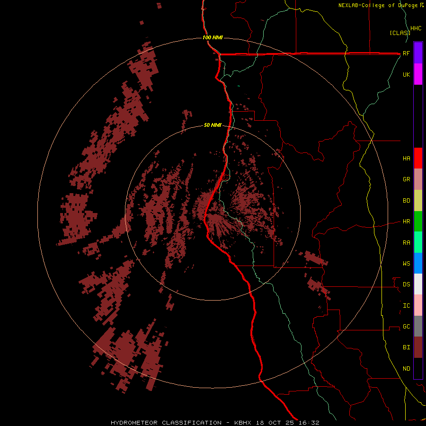Image resolution: width=426 pixels, height=426 pixels.
Task: Click the GC legend label
Action: pos(407,326)
